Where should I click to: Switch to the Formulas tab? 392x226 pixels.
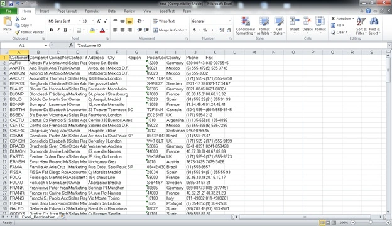click(92, 11)
